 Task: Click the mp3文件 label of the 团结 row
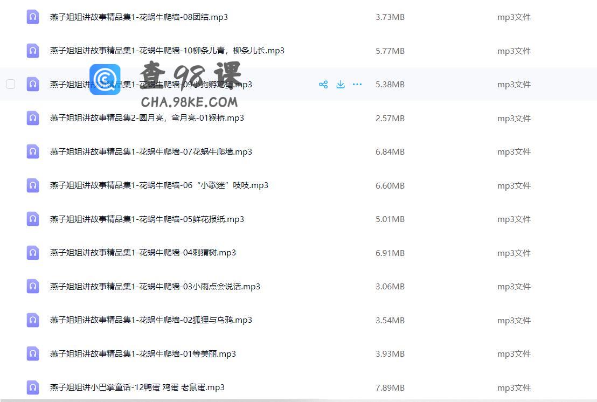(513, 17)
